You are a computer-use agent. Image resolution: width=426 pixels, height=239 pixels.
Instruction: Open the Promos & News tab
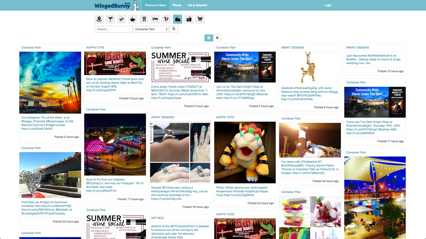coord(155,5)
